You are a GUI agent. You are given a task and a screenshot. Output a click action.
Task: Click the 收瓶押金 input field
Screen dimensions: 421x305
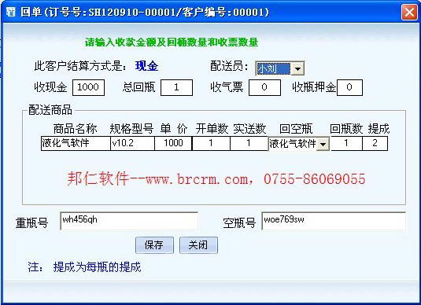[x=349, y=87]
